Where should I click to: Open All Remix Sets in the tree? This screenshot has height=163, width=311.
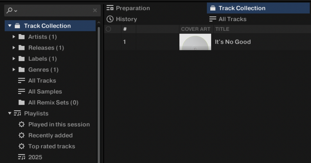pyautogui.click(x=53, y=103)
